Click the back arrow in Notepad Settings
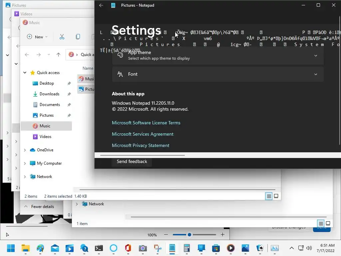The height and width of the screenshot is (256, 341). pyautogui.click(x=101, y=5)
